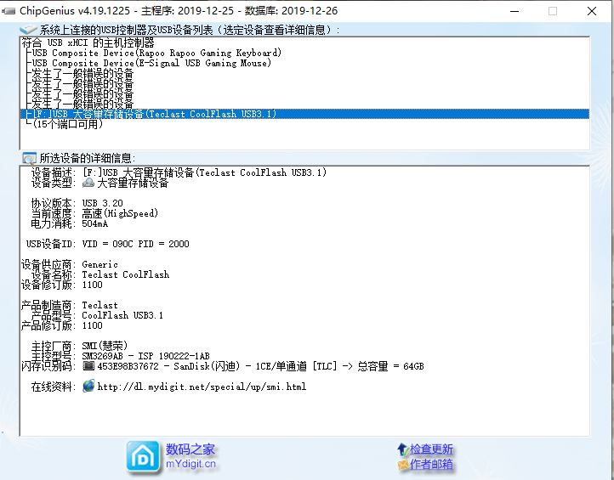Click the SanDisk flash ID text line
Image resolution: width=614 pixels, height=480 pixels.
260,366
